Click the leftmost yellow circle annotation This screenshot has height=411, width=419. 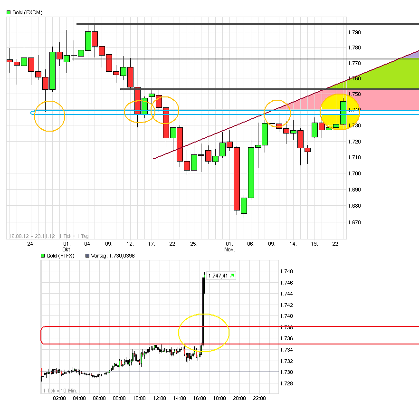coord(49,115)
